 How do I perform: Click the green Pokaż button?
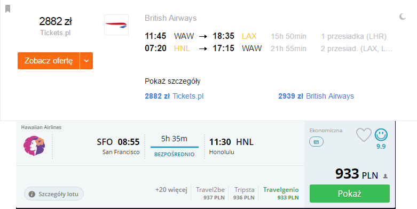[349, 194]
